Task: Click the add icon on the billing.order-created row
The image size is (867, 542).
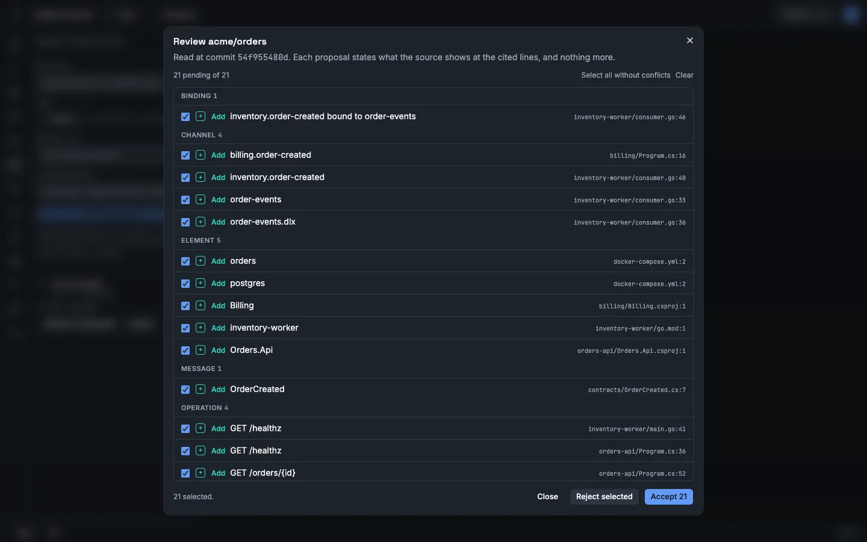Action: (200, 155)
